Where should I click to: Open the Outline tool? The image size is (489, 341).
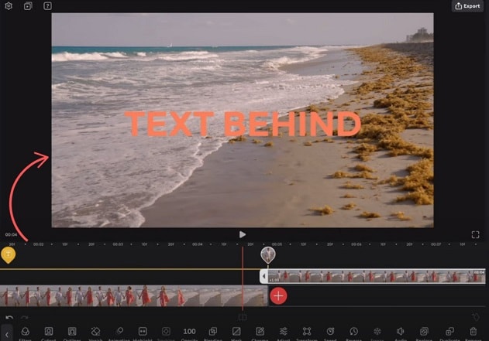coord(72,333)
